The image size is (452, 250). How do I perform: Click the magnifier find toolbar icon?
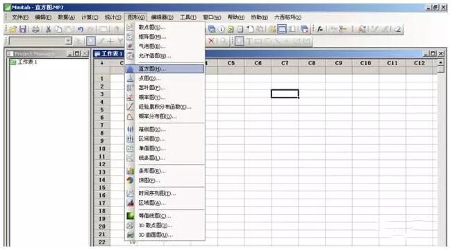pyautogui.click(x=223, y=41)
